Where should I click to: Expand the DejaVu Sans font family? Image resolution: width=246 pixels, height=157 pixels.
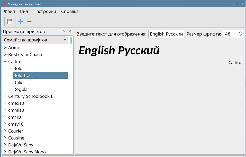point(5,145)
